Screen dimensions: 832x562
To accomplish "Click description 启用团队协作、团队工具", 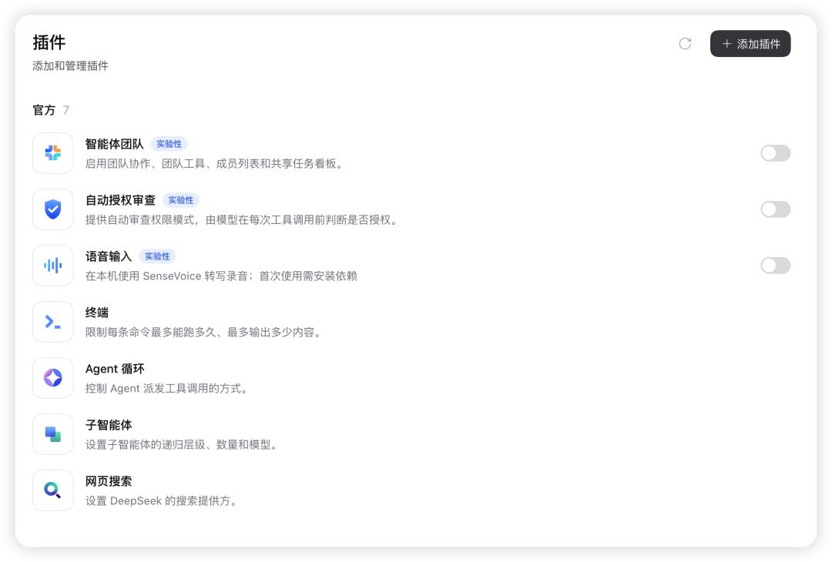I will [x=216, y=163].
